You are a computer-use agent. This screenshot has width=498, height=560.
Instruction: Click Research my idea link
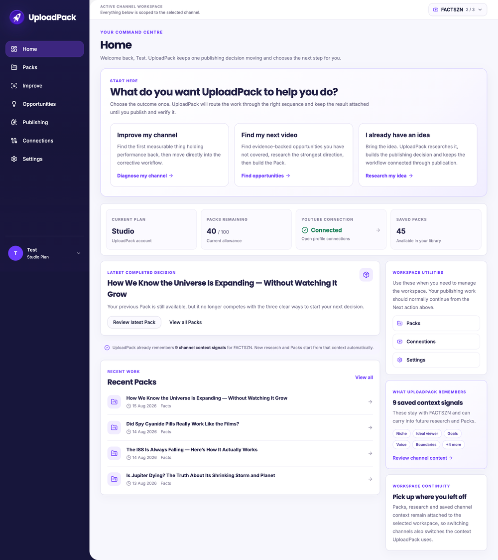point(389,176)
